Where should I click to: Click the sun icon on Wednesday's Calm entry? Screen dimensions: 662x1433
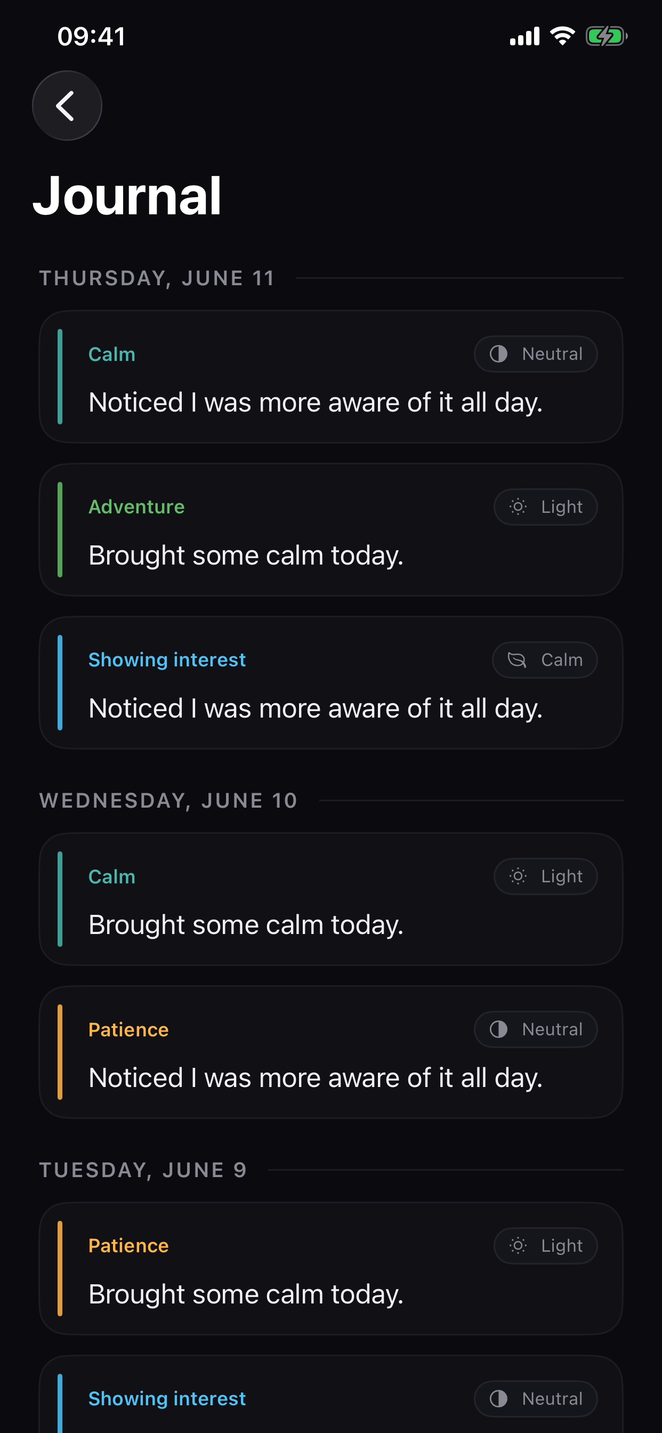click(x=518, y=876)
